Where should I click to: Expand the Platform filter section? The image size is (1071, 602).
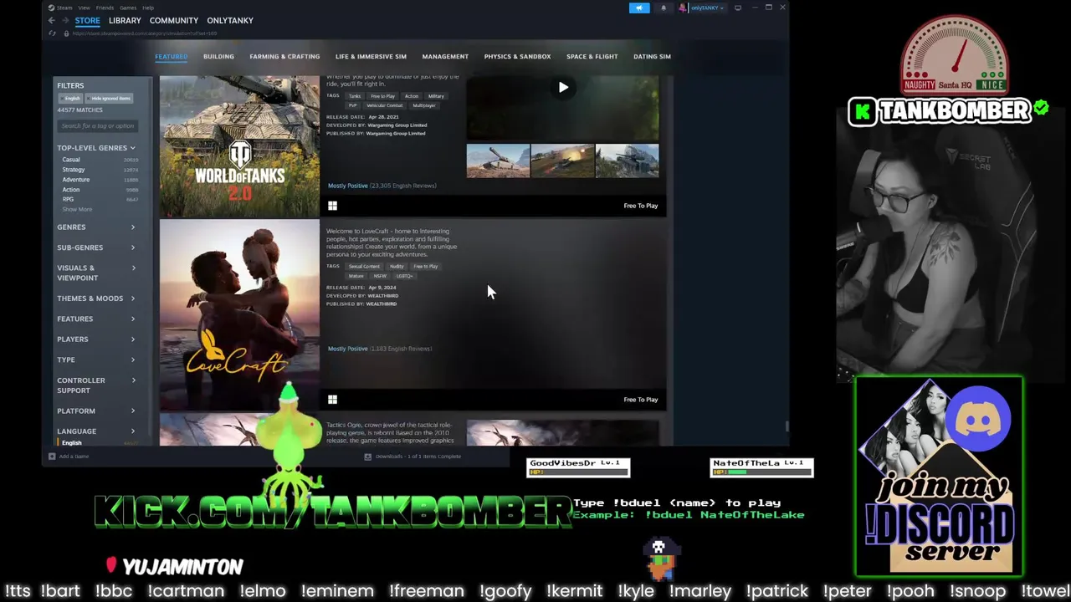click(96, 411)
